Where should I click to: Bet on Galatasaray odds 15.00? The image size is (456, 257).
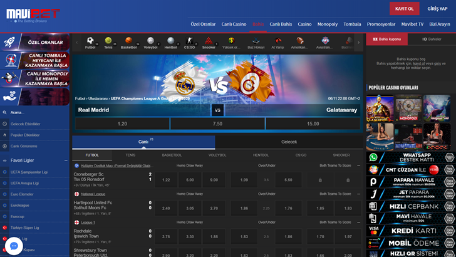pyautogui.click(x=313, y=123)
